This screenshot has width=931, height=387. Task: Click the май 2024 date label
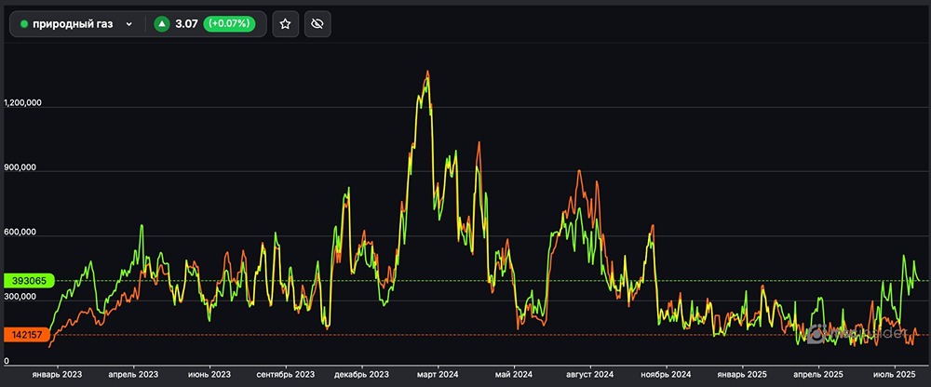[514, 375]
